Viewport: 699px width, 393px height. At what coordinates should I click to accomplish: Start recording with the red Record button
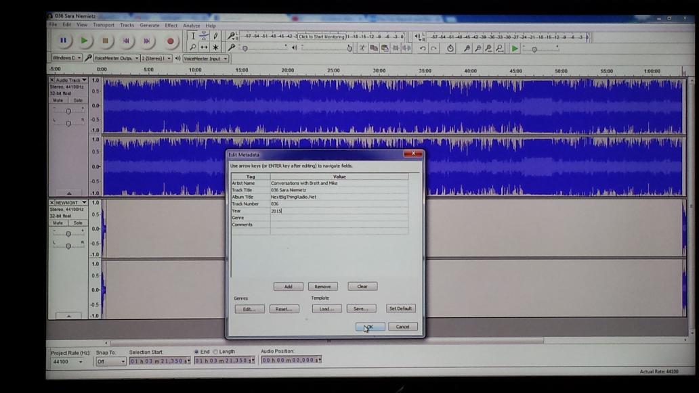170,41
